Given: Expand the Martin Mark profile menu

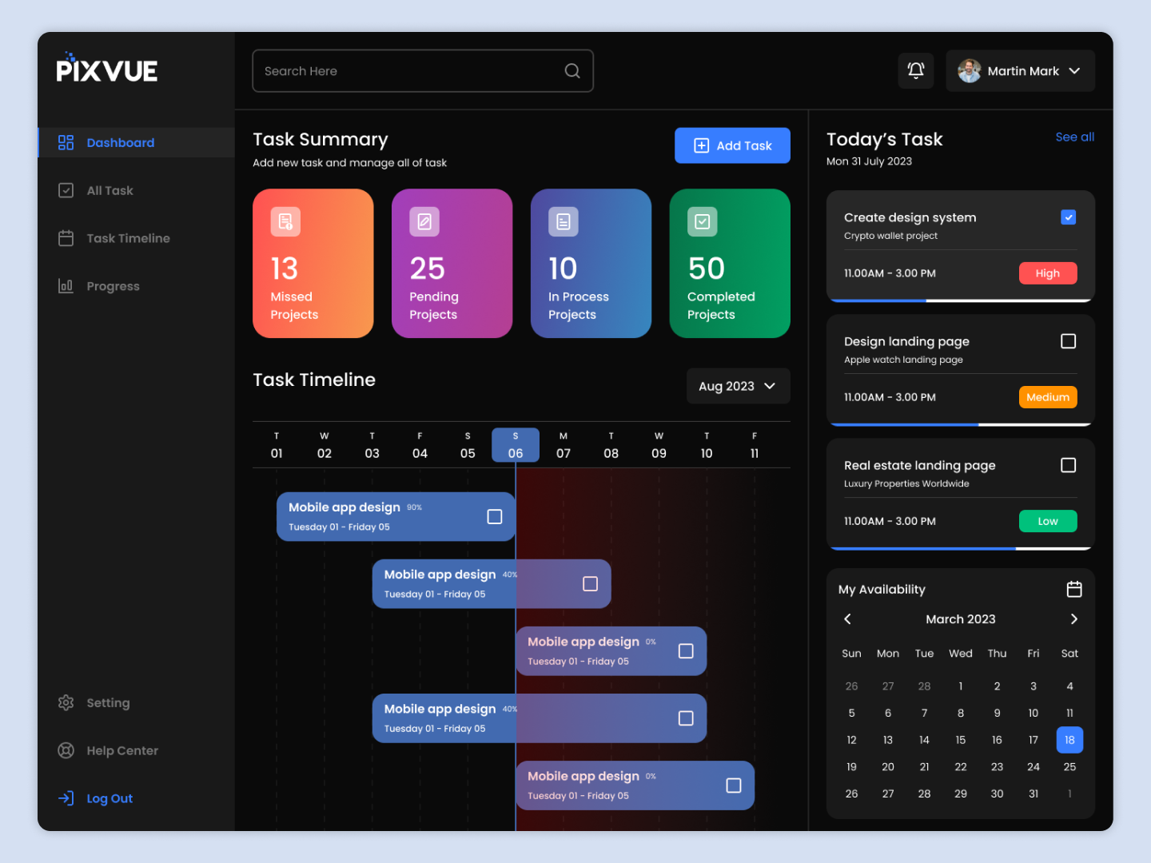Looking at the screenshot, I should 1074,70.
